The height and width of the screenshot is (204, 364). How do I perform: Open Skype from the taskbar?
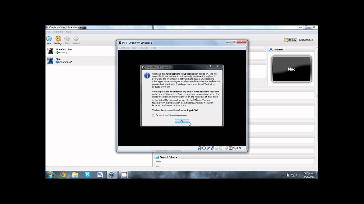pyautogui.click(x=88, y=175)
